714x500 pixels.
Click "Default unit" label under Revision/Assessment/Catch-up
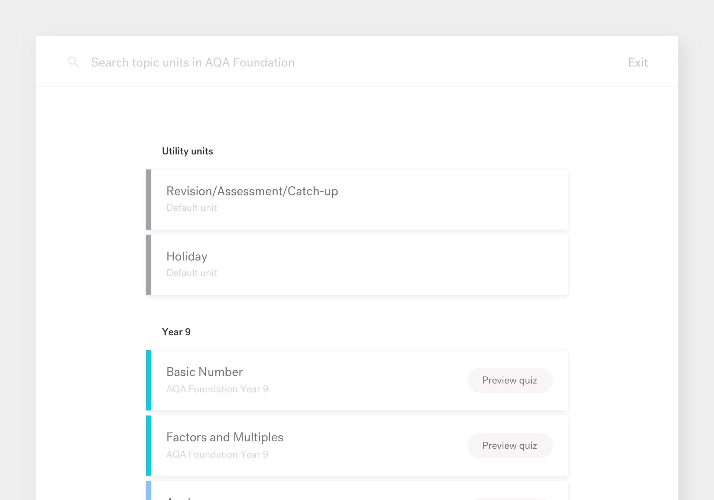click(x=192, y=207)
